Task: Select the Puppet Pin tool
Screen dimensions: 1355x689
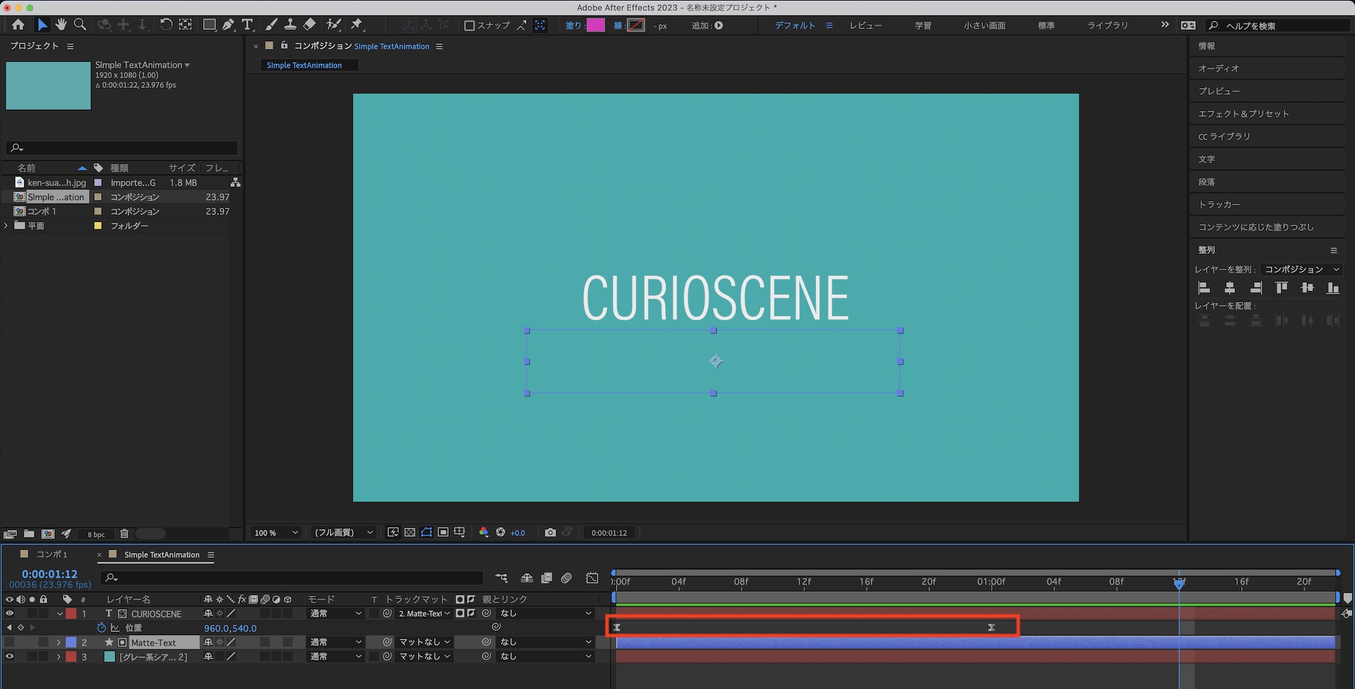Action: coord(356,25)
